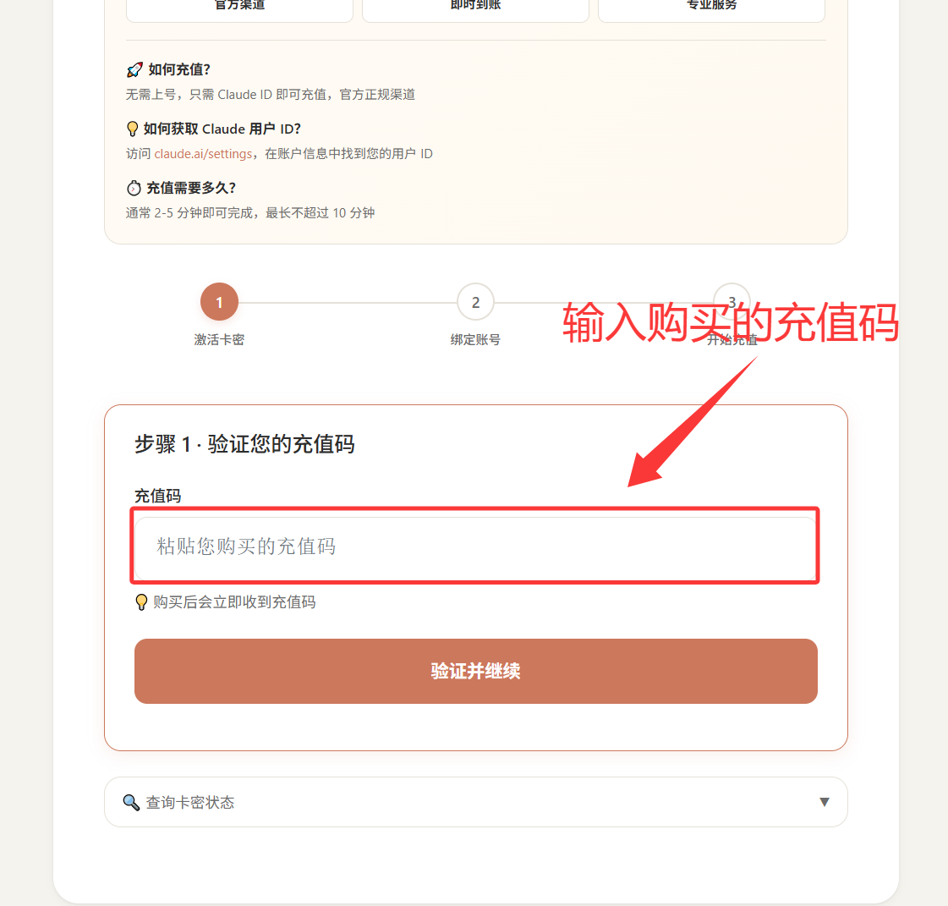Click the stopwatch icon beside 充值需要多久
948x906 pixels.
134,188
